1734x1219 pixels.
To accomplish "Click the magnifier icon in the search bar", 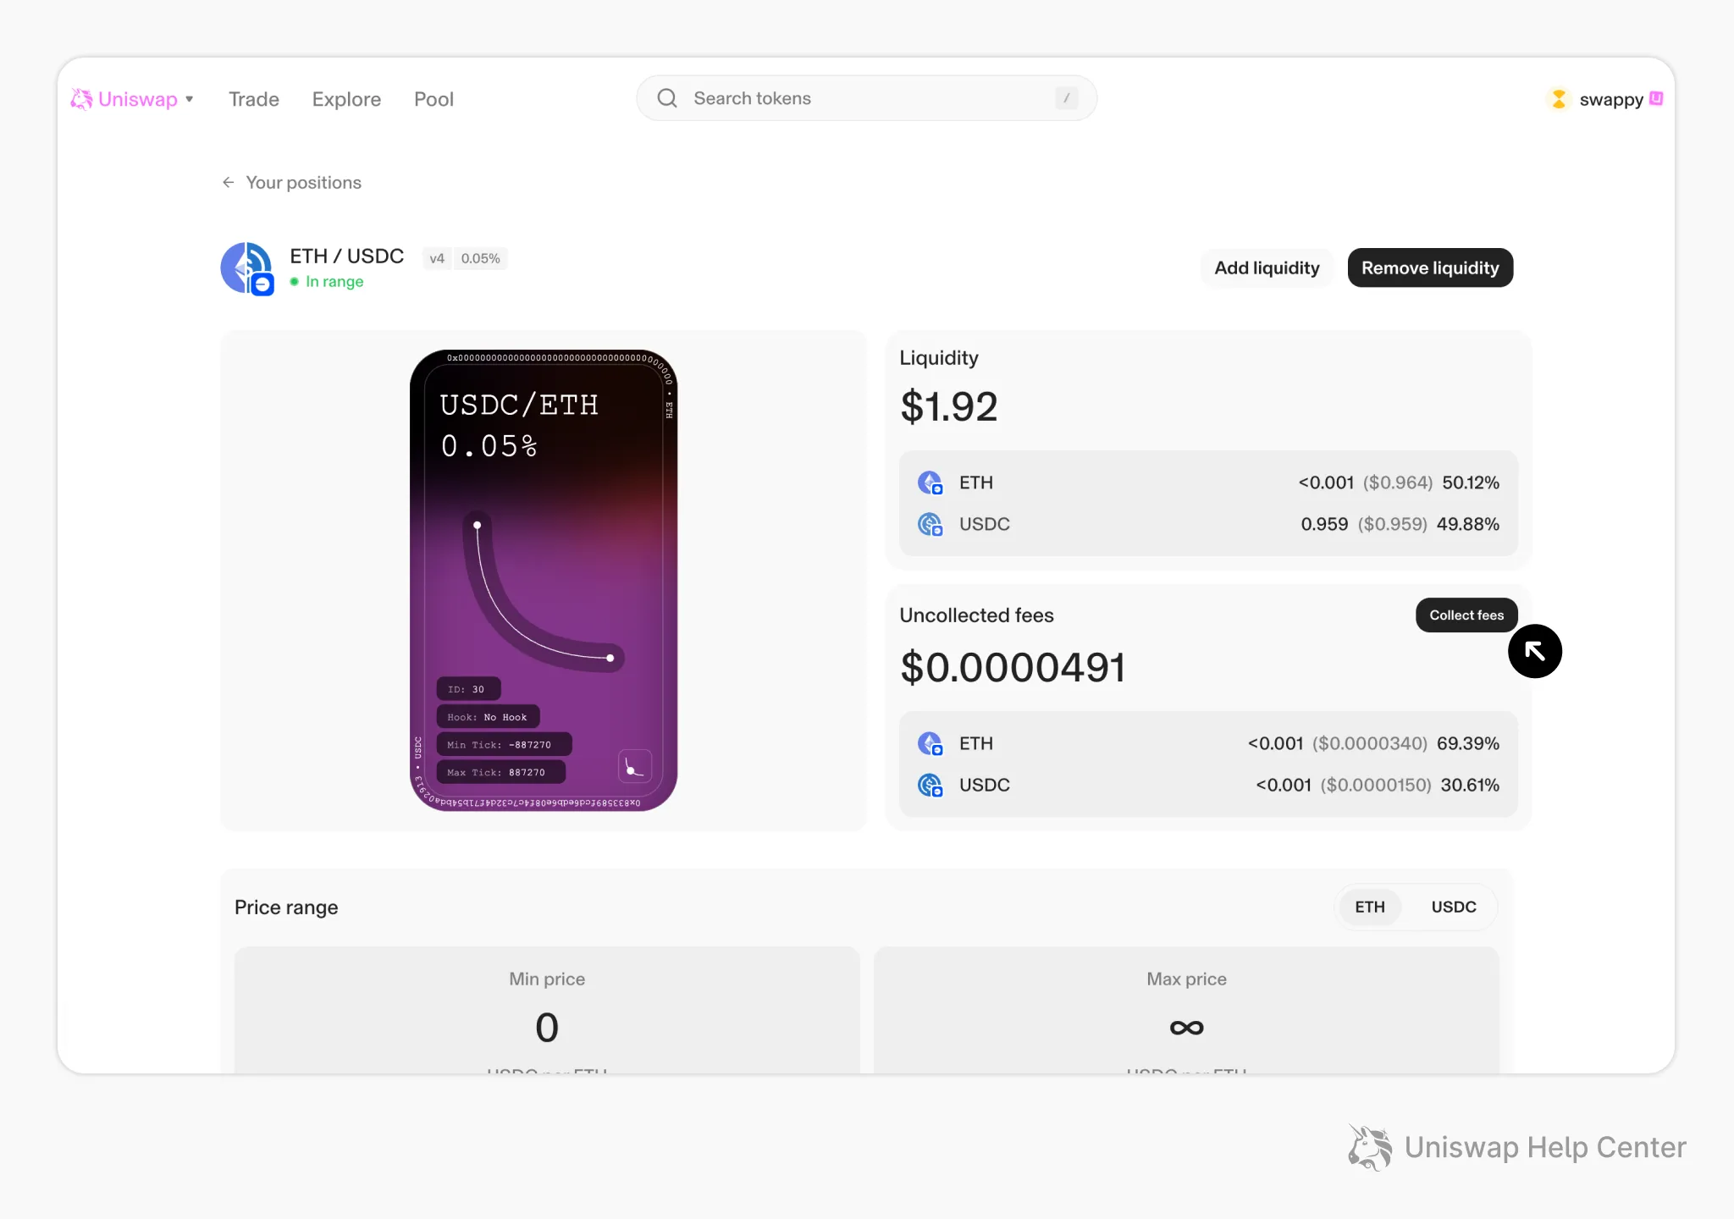I will [x=667, y=98].
